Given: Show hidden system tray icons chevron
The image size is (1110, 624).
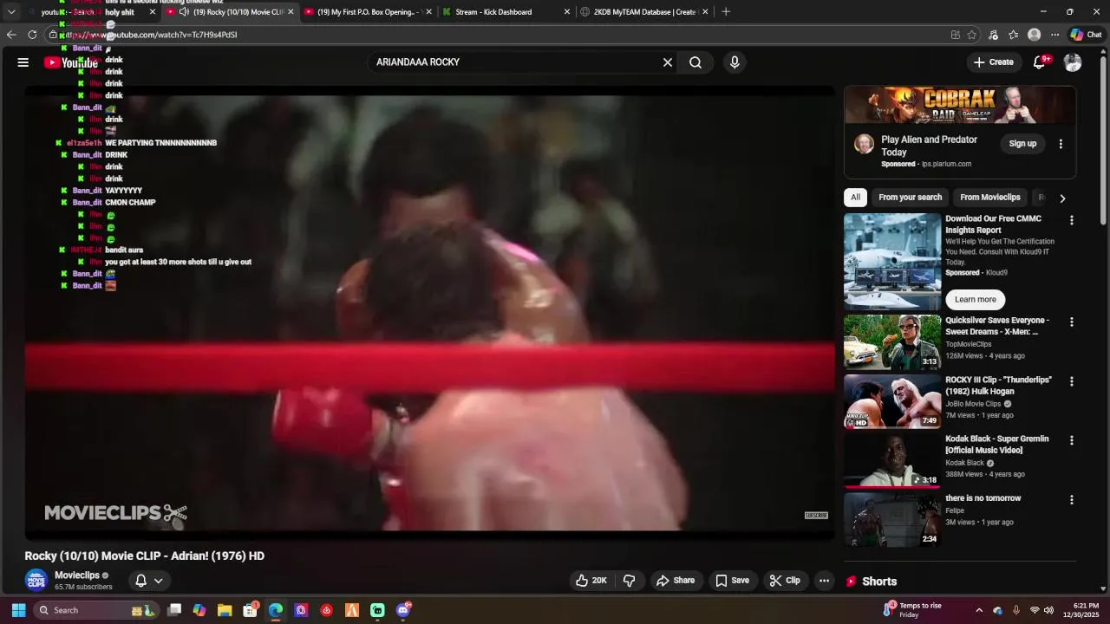Looking at the screenshot, I should click(x=979, y=610).
